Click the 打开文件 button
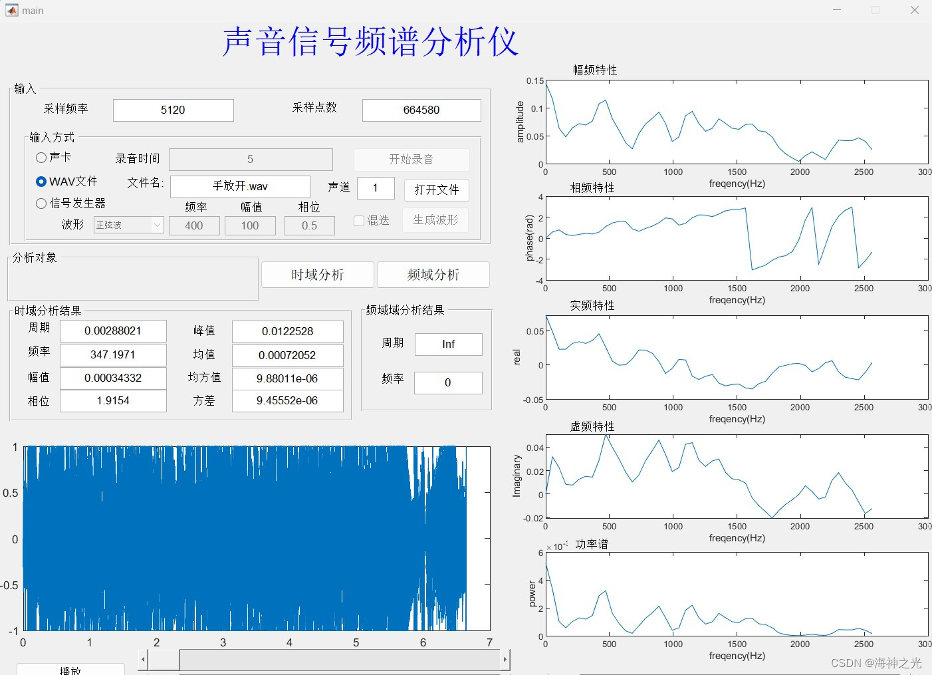 coord(437,190)
